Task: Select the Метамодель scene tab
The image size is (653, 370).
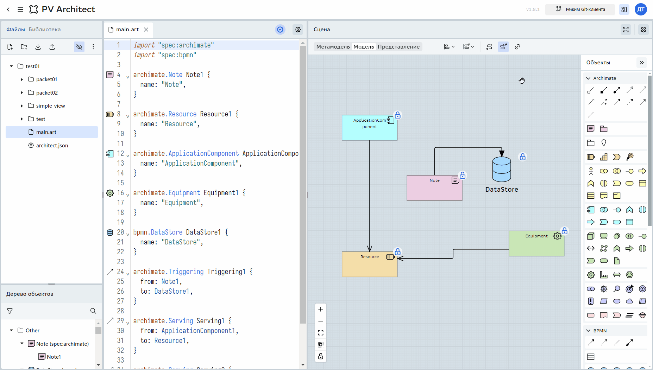Action: tap(333, 47)
